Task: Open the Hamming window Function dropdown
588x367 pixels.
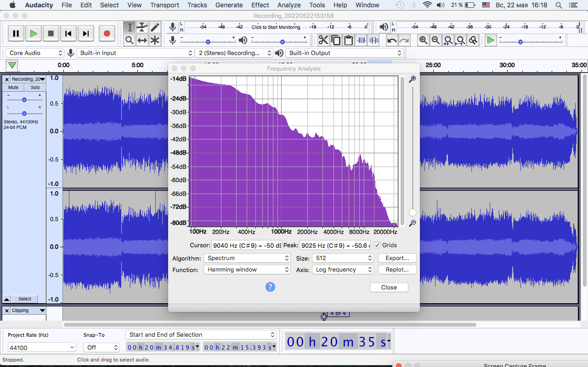Action: click(x=247, y=270)
